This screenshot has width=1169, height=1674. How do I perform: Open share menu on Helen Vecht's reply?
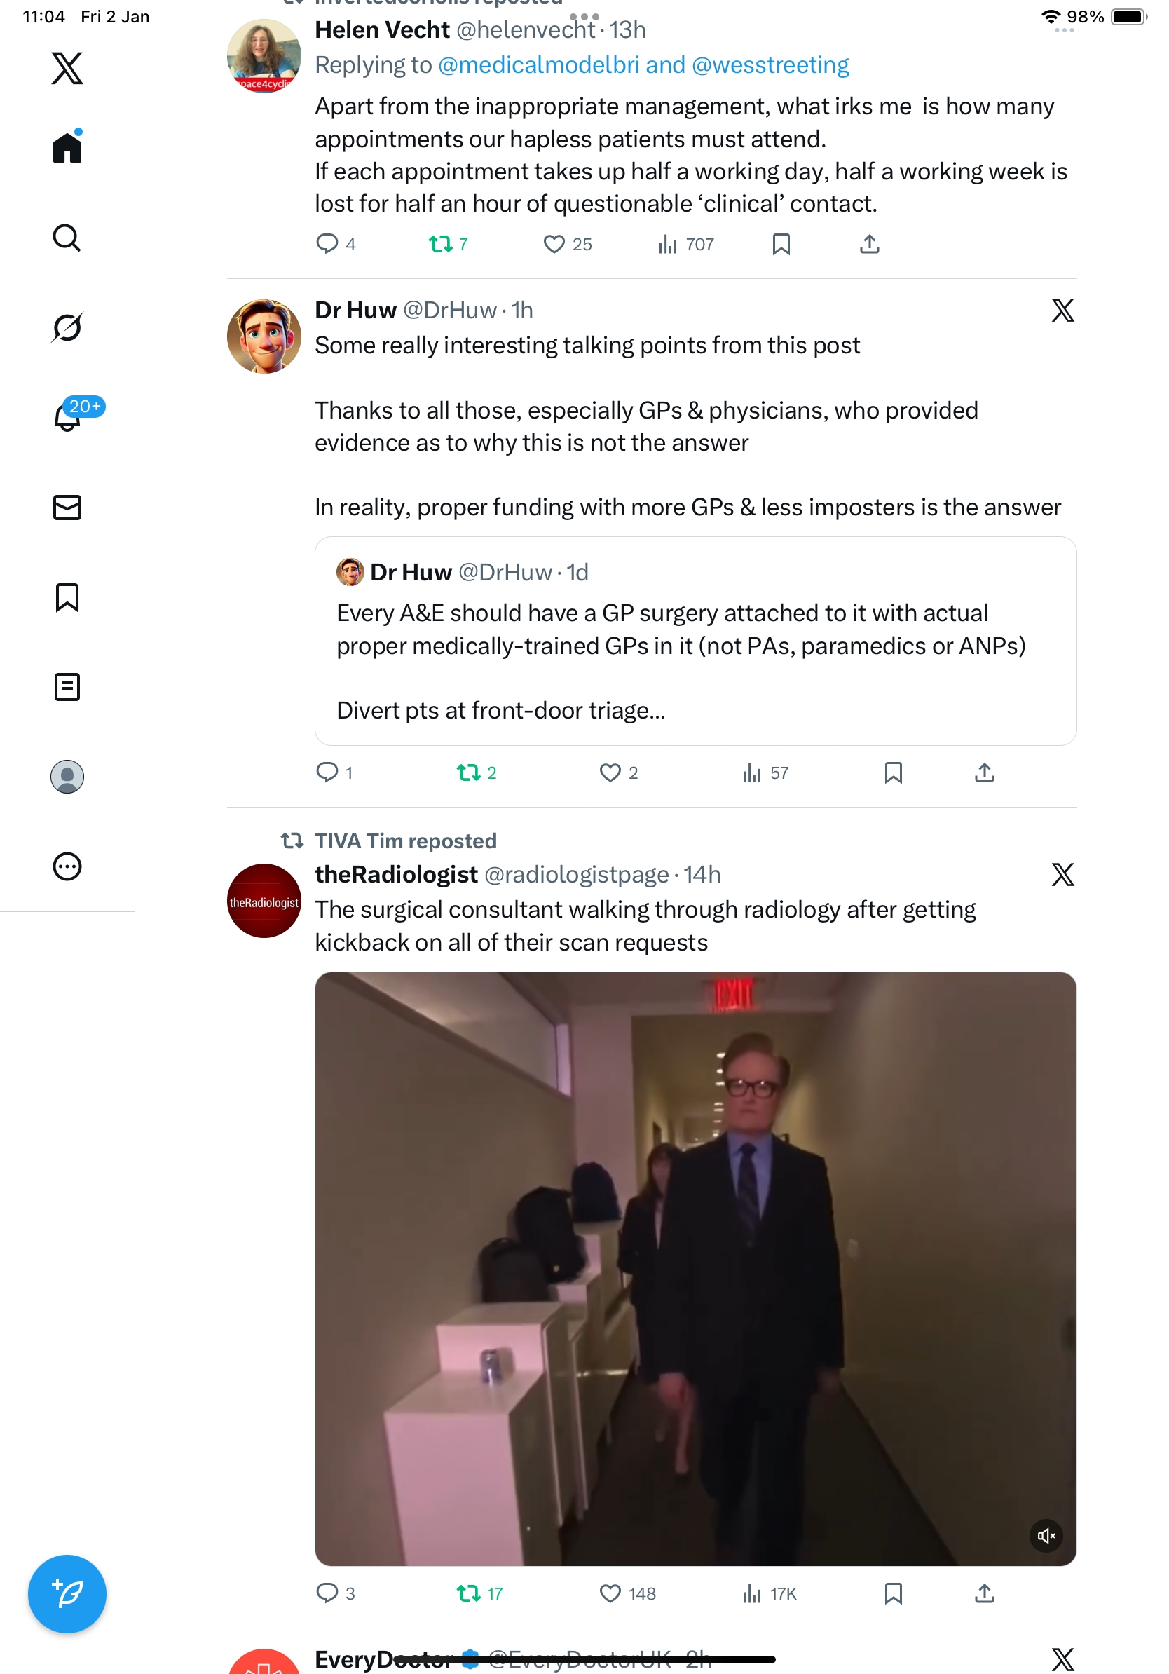coord(869,244)
